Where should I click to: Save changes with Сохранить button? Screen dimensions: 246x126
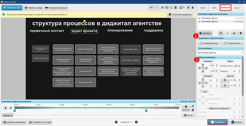pos(218,122)
